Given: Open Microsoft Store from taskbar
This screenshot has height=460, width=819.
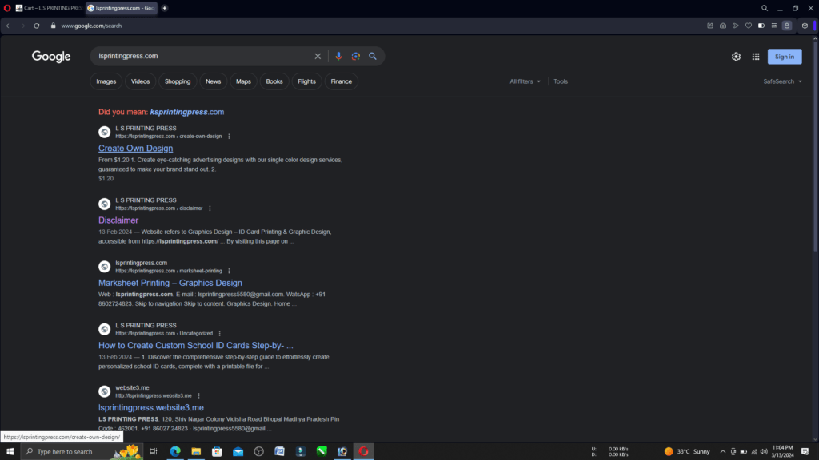Looking at the screenshot, I should (217, 452).
